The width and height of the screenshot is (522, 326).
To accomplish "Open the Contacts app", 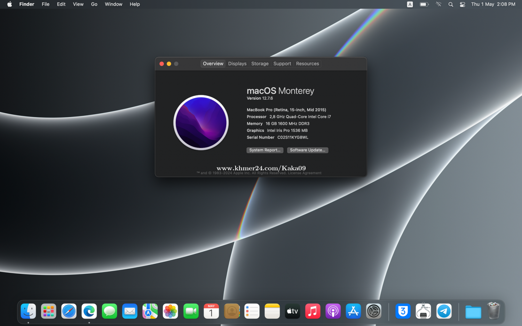I will pyautogui.click(x=232, y=311).
